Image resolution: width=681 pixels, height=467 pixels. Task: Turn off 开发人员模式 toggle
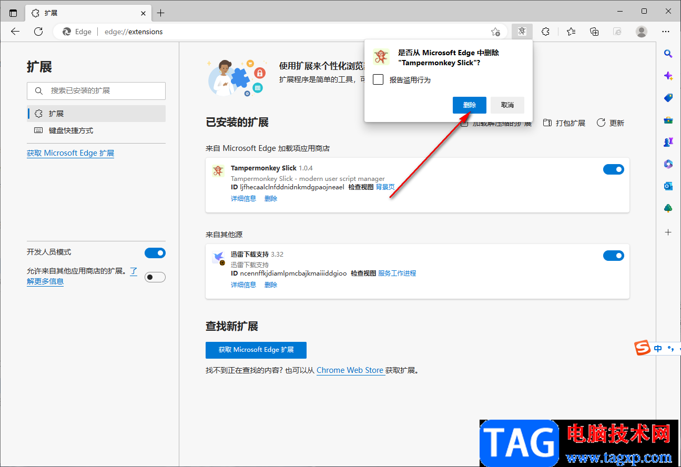[x=155, y=253]
